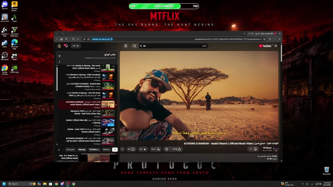Share the current video
This screenshot has width=333, height=187.
click(156, 149)
